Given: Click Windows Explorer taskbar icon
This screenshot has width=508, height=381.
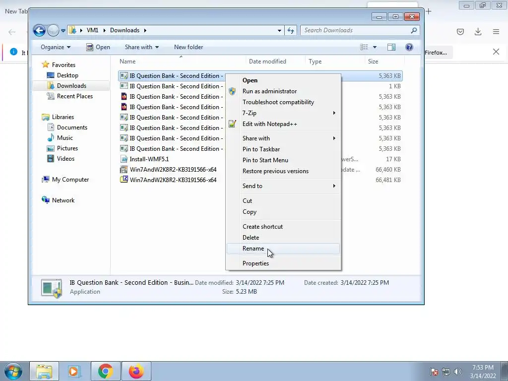Looking at the screenshot, I should pos(44,371).
